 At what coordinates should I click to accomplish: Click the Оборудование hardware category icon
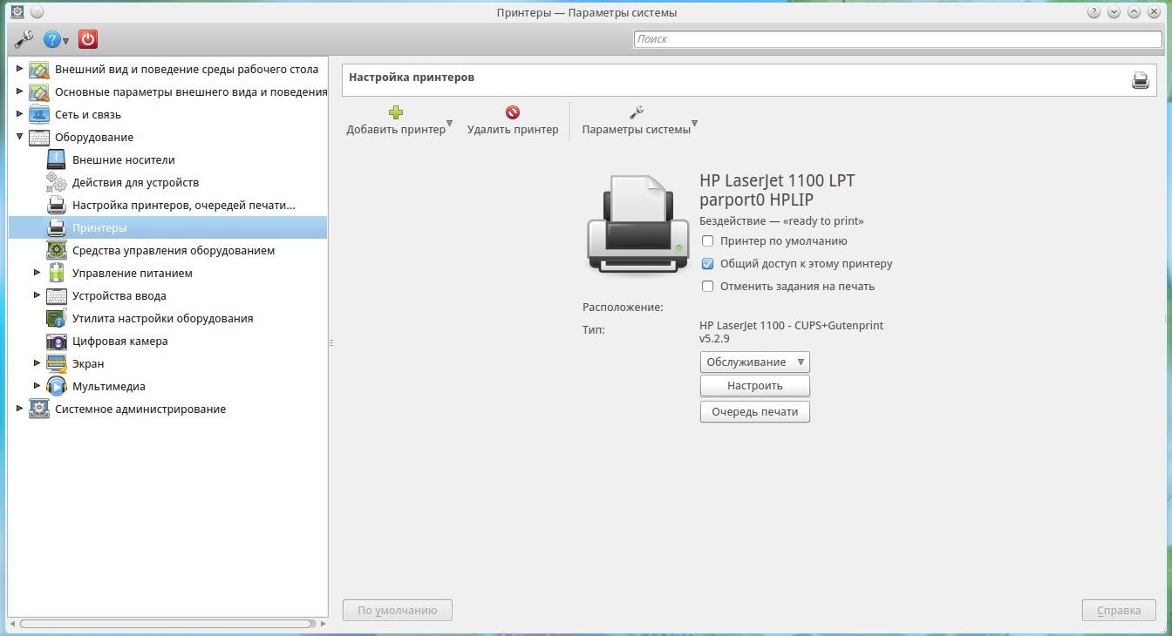coord(38,137)
